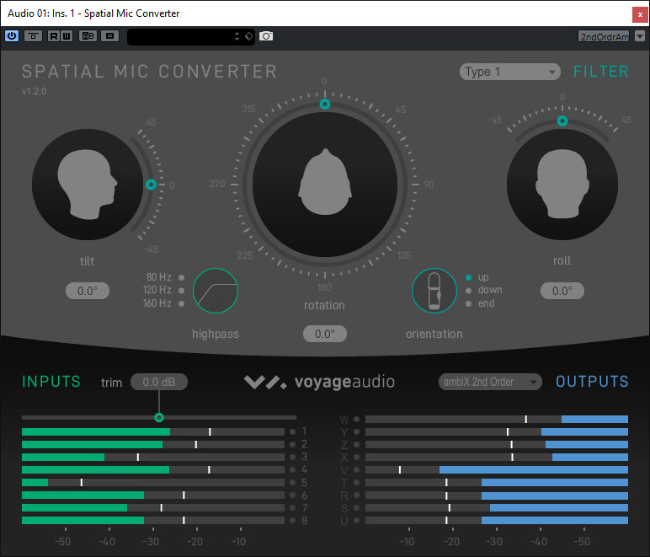Toggle the plugin power bypass button

click(12, 36)
